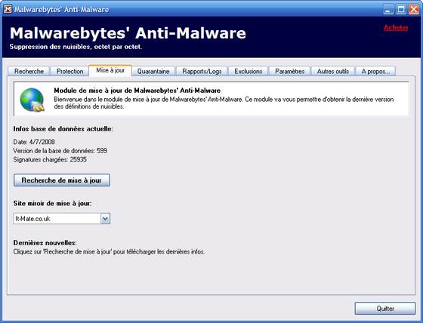
Task: Click the Quitter button
Action: 385,308
